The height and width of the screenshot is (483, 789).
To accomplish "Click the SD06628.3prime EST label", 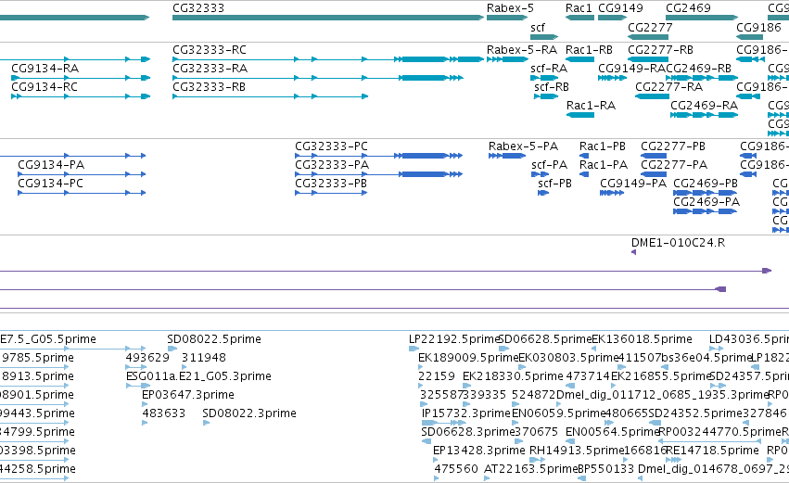I will (x=468, y=432).
